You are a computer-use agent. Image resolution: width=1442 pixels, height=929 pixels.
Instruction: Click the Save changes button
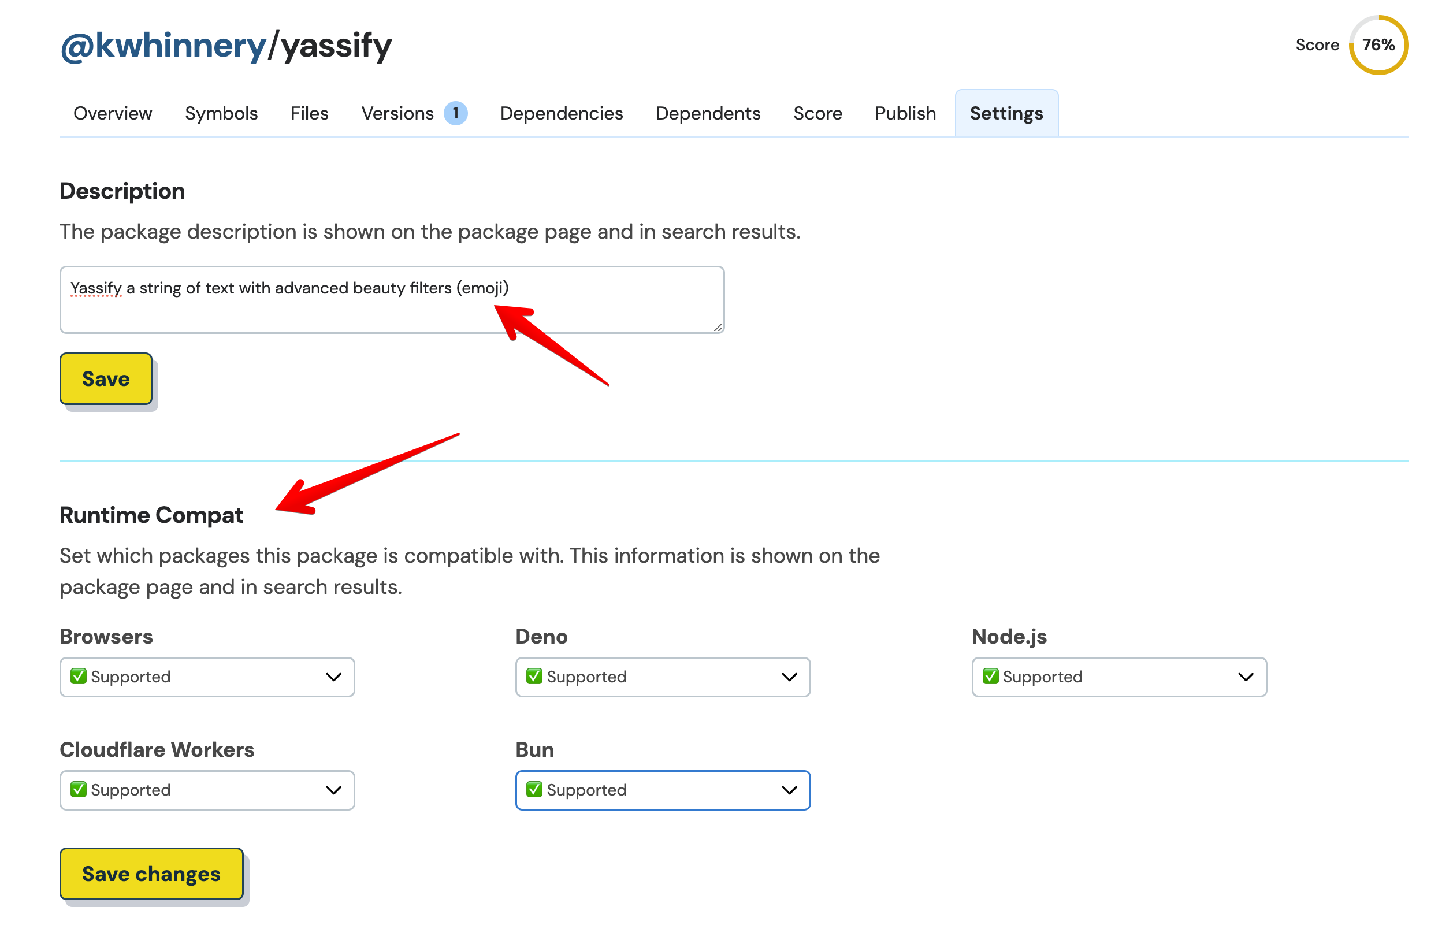pos(151,874)
